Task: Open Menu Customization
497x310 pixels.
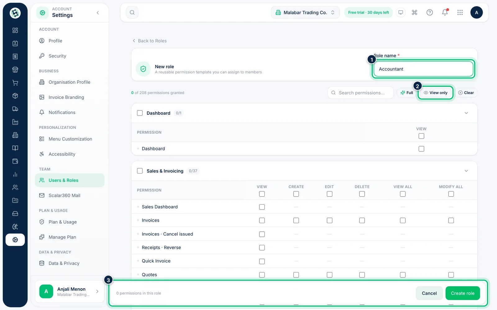Action: pos(70,139)
